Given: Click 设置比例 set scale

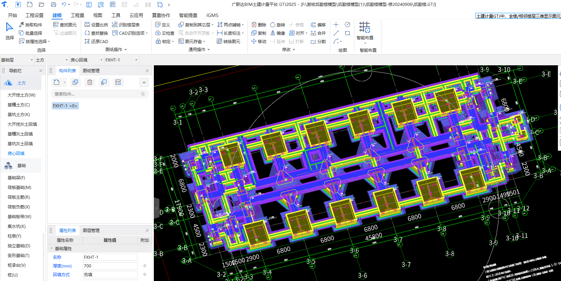Looking at the screenshot, I should [96, 25].
